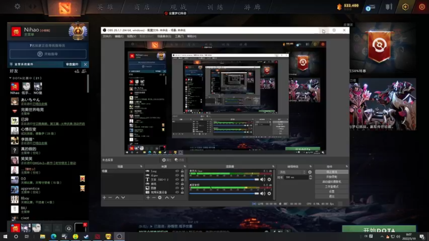The height and width of the screenshot is (241, 429).
Task: Open OBS 场景集合(S) menu
Action: click(164, 36)
